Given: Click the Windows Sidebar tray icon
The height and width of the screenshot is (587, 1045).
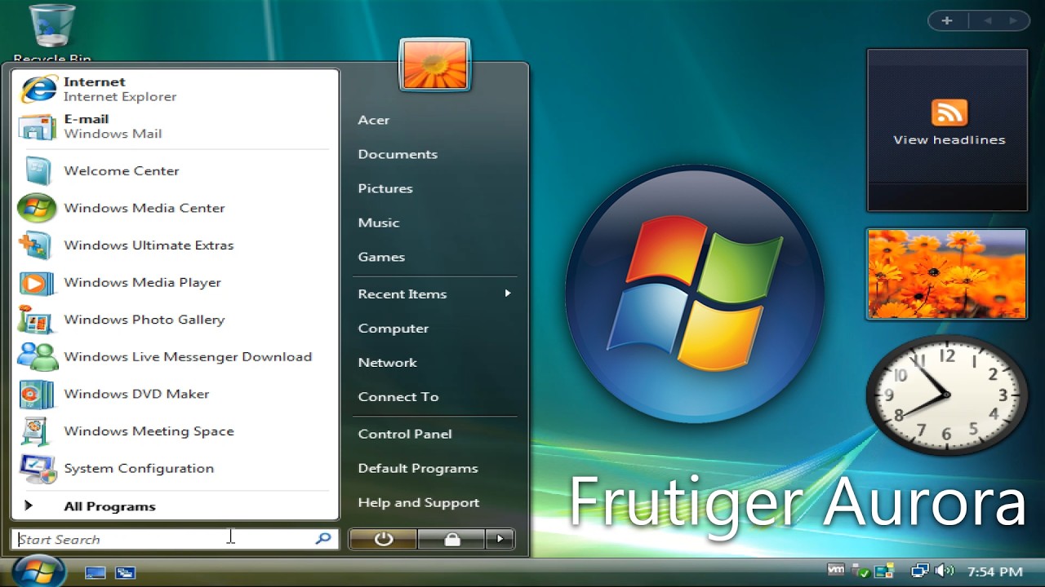Looking at the screenshot, I should pyautogui.click(x=884, y=572).
